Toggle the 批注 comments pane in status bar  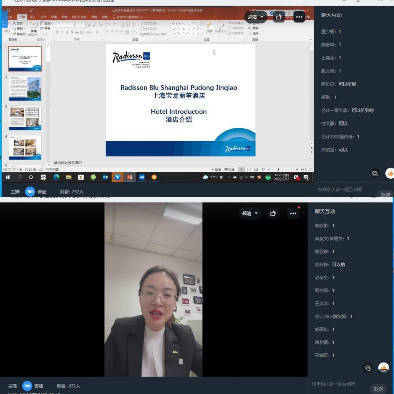[x=229, y=170]
